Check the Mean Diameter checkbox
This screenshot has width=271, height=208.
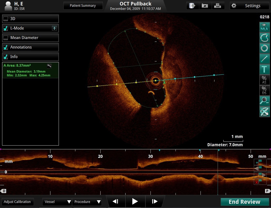coord(6,38)
